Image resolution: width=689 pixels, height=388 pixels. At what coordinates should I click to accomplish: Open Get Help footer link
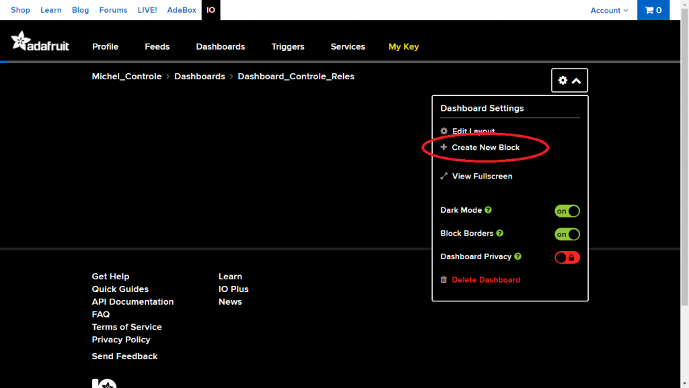tap(111, 277)
